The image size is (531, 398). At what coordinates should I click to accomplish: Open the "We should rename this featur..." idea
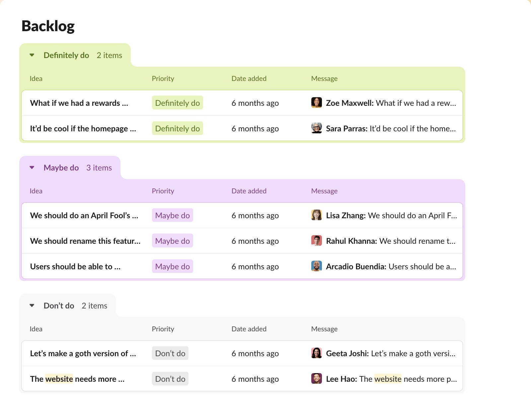(x=85, y=241)
